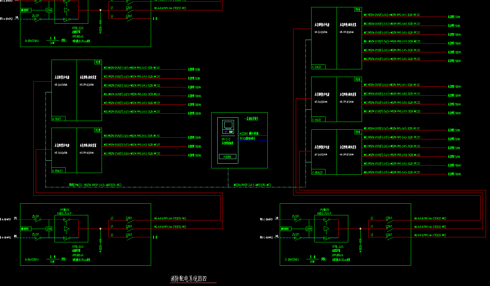The height and width of the screenshot is (286, 490).
Task: Click the C-B1ATZNYJ box label
Action: [x=292, y=259]
